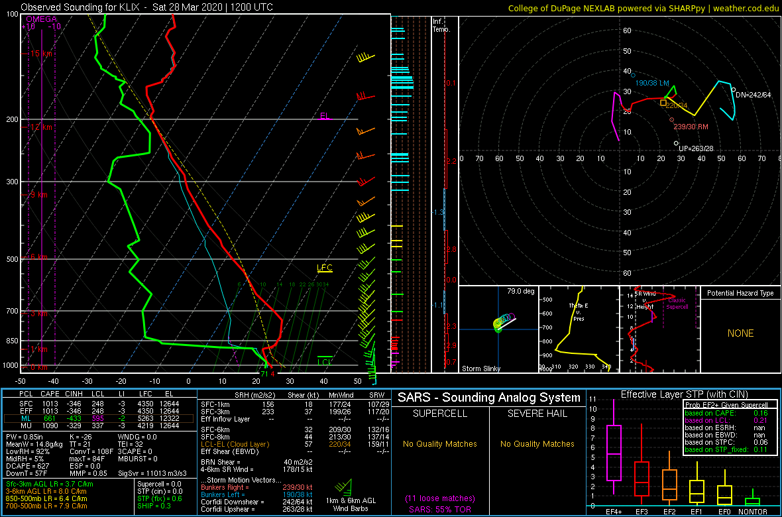Image resolution: width=782 pixels, height=517 pixels.
Task: Click the Corfidi Downshear line
Action: click(257, 502)
